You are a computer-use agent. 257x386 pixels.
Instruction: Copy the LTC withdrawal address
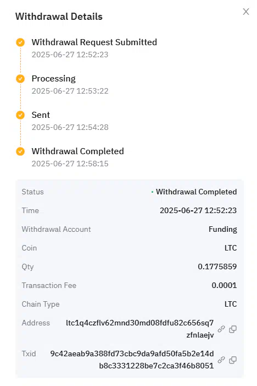[233, 329]
